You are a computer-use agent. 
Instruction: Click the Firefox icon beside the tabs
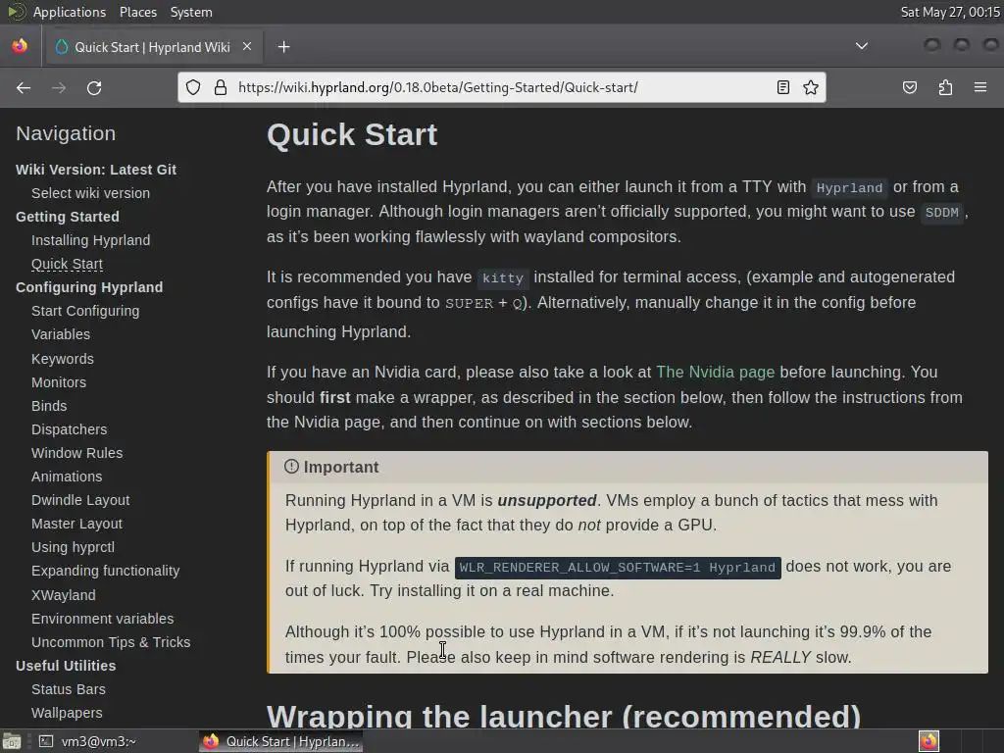point(20,46)
